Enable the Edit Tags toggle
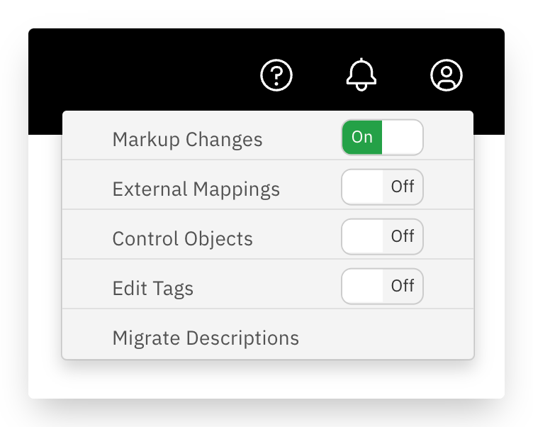Image resolution: width=533 pixels, height=427 pixels. (x=383, y=286)
